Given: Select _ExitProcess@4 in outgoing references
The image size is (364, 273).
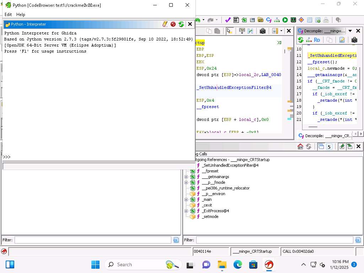Looking at the screenshot, I should coord(215,211).
